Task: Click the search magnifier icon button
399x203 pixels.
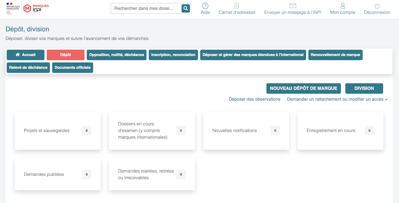Action: tap(186, 8)
